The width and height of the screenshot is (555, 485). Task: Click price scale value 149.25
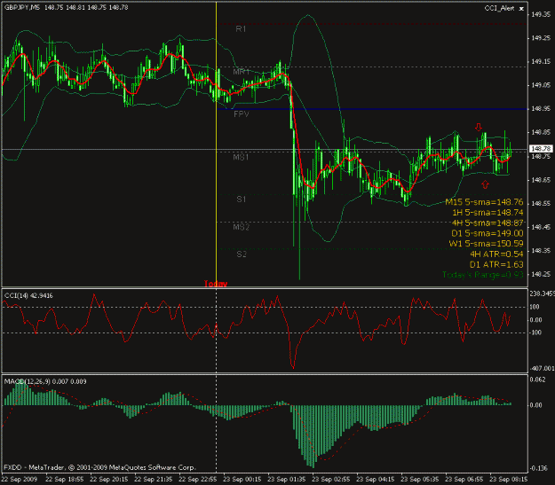click(x=541, y=38)
